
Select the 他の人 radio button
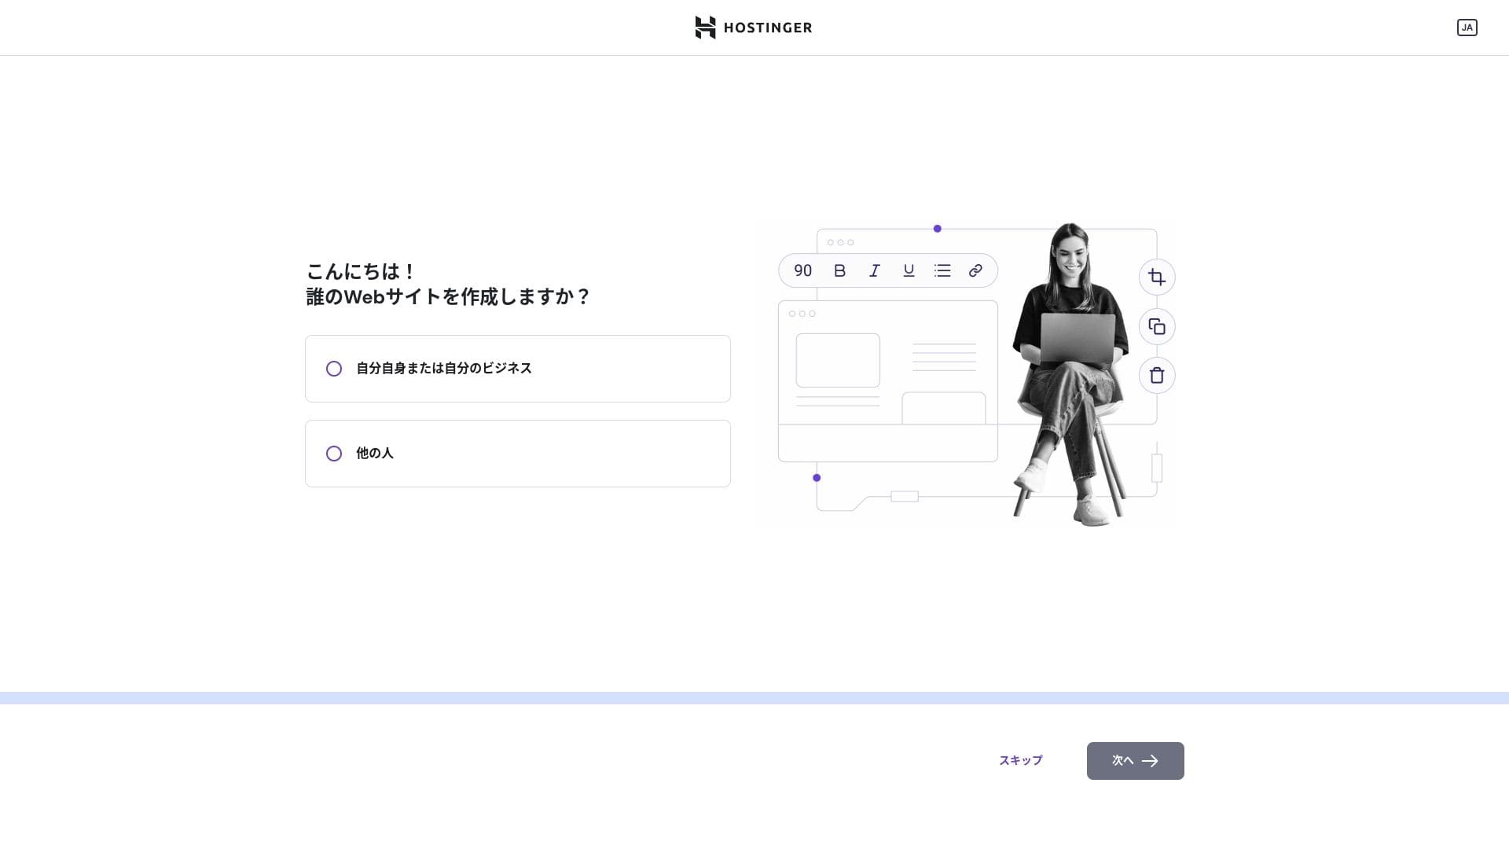point(334,454)
